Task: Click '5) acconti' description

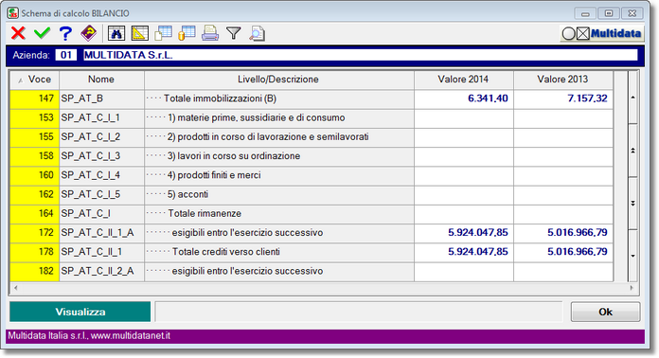Action: tap(187, 194)
